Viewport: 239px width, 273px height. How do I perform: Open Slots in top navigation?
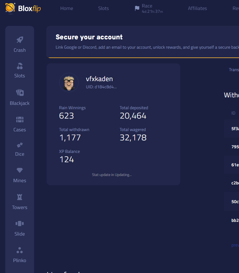coord(103,8)
